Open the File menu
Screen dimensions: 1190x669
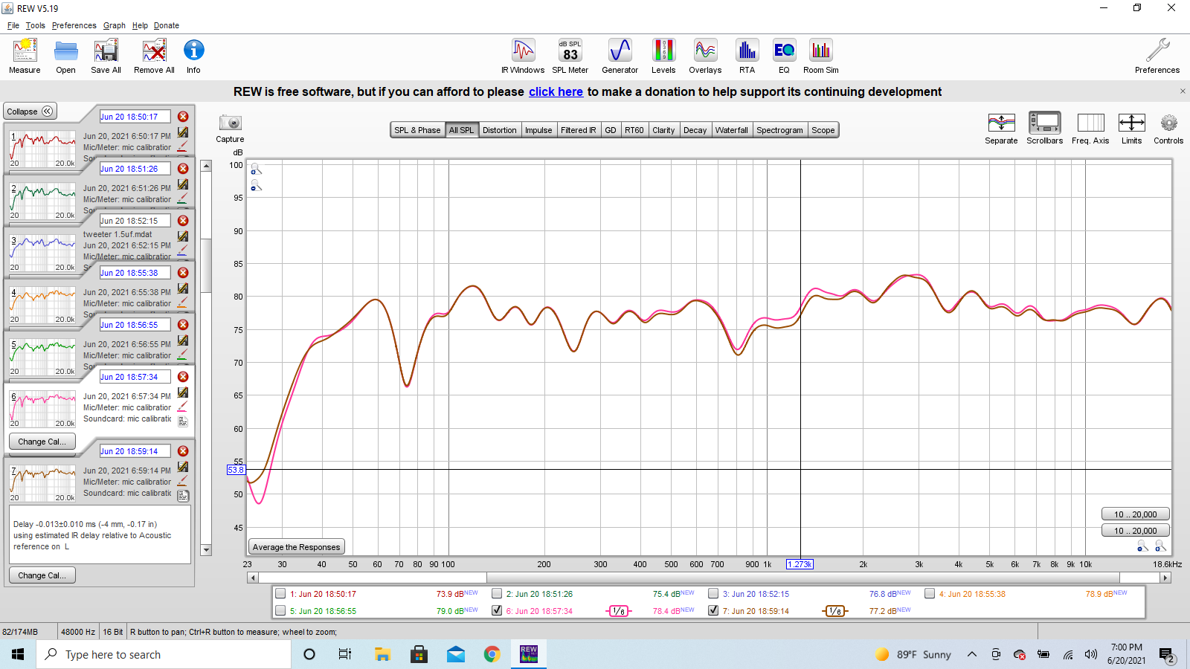[x=13, y=25]
